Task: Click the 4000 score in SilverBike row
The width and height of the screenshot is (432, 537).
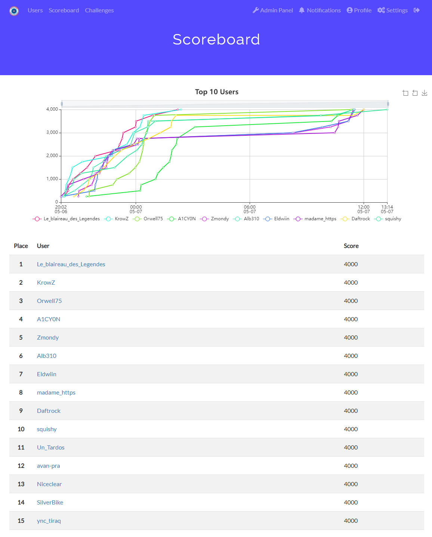Action: point(351,503)
